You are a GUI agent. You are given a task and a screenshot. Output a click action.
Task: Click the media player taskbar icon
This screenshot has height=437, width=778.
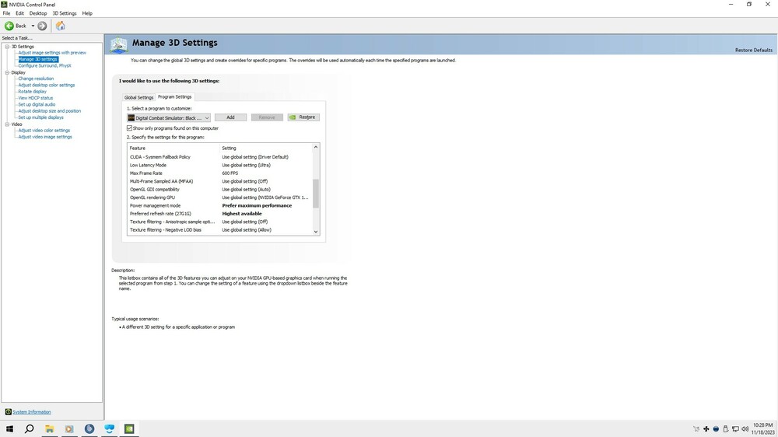(69, 428)
